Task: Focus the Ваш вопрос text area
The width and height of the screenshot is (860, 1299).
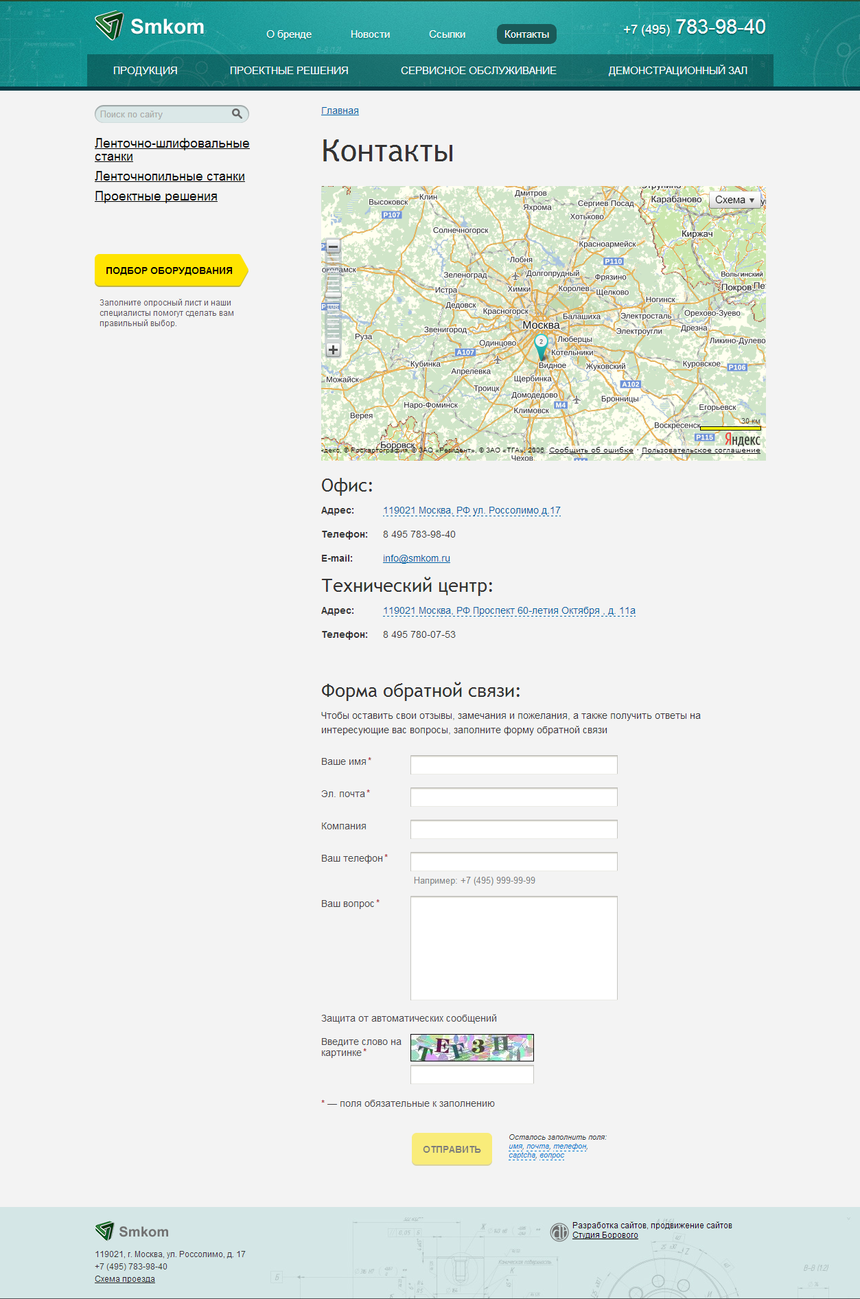Action: (x=514, y=948)
